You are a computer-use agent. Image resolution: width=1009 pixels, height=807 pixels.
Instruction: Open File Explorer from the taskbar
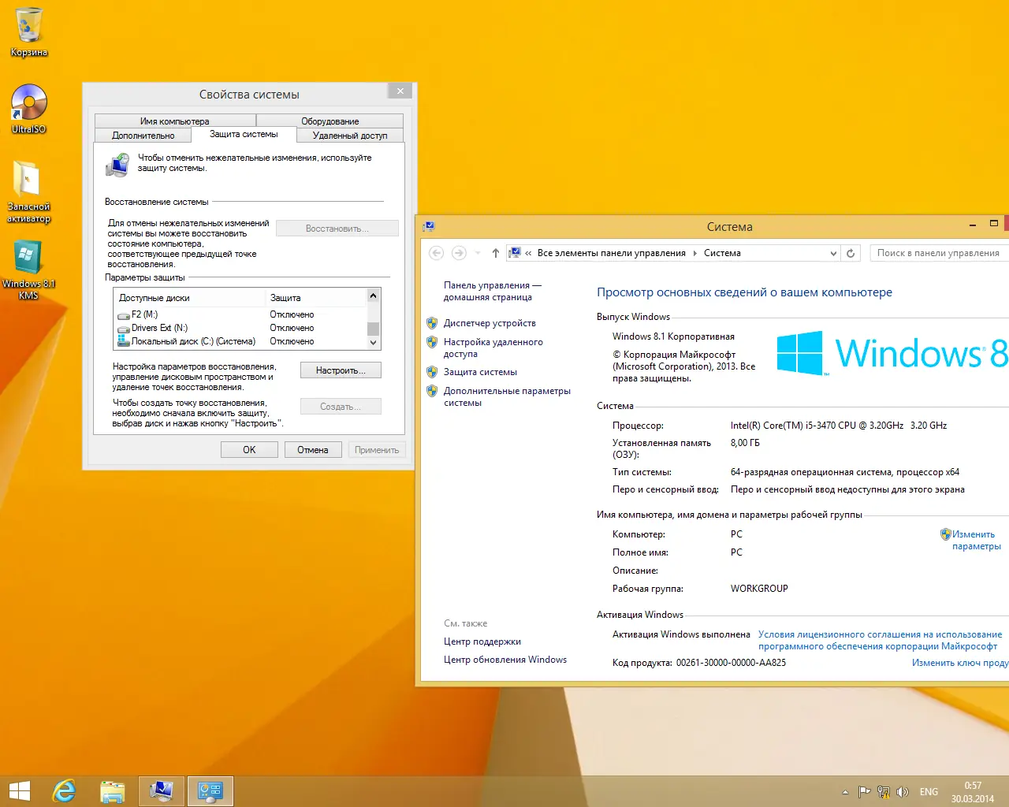113,790
